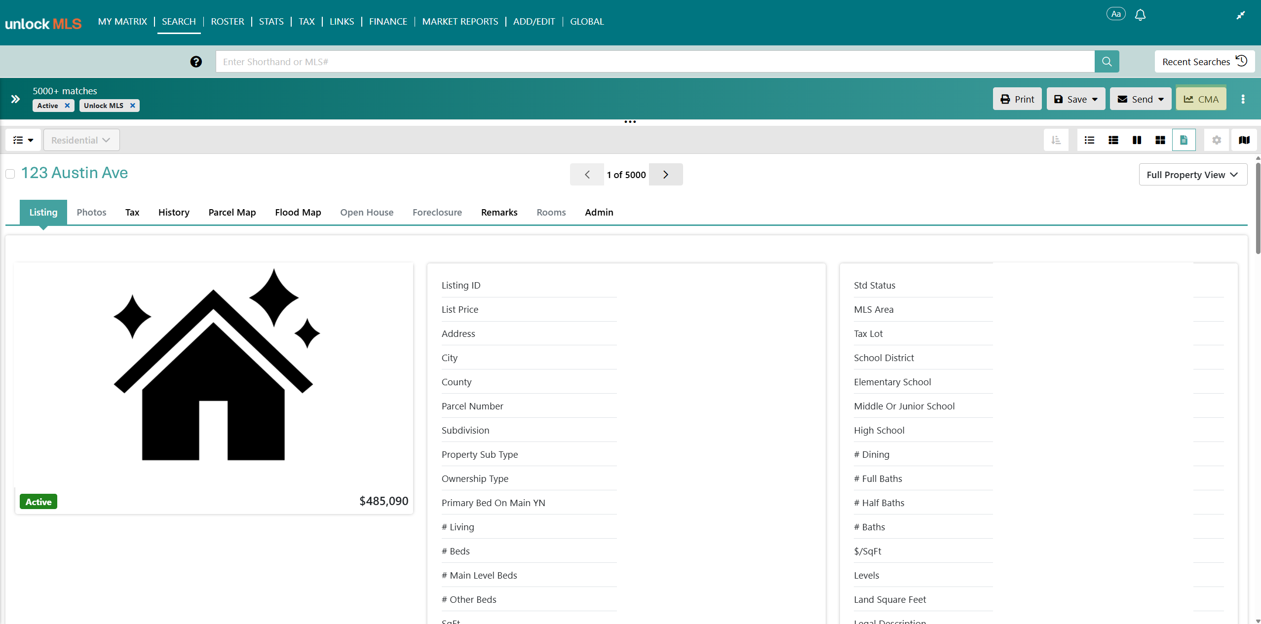1261x624 pixels.
Task: Expand the Full Property View dropdown
Action: pyautogui.click(x=1193, y=175)
